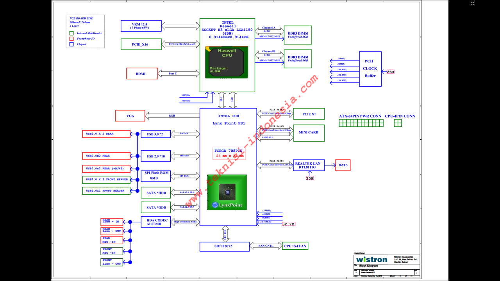This screenshot has width=500, height=281.
Task: Click the RGB bus arrow label
Action: pyautogui.click(x=172, y=116)
